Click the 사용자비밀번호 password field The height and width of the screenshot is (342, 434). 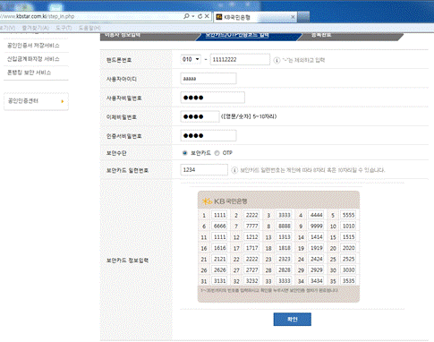click(213, 98)
